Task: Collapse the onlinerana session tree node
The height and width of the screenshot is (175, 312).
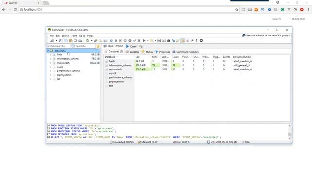Action: [48, 51]
